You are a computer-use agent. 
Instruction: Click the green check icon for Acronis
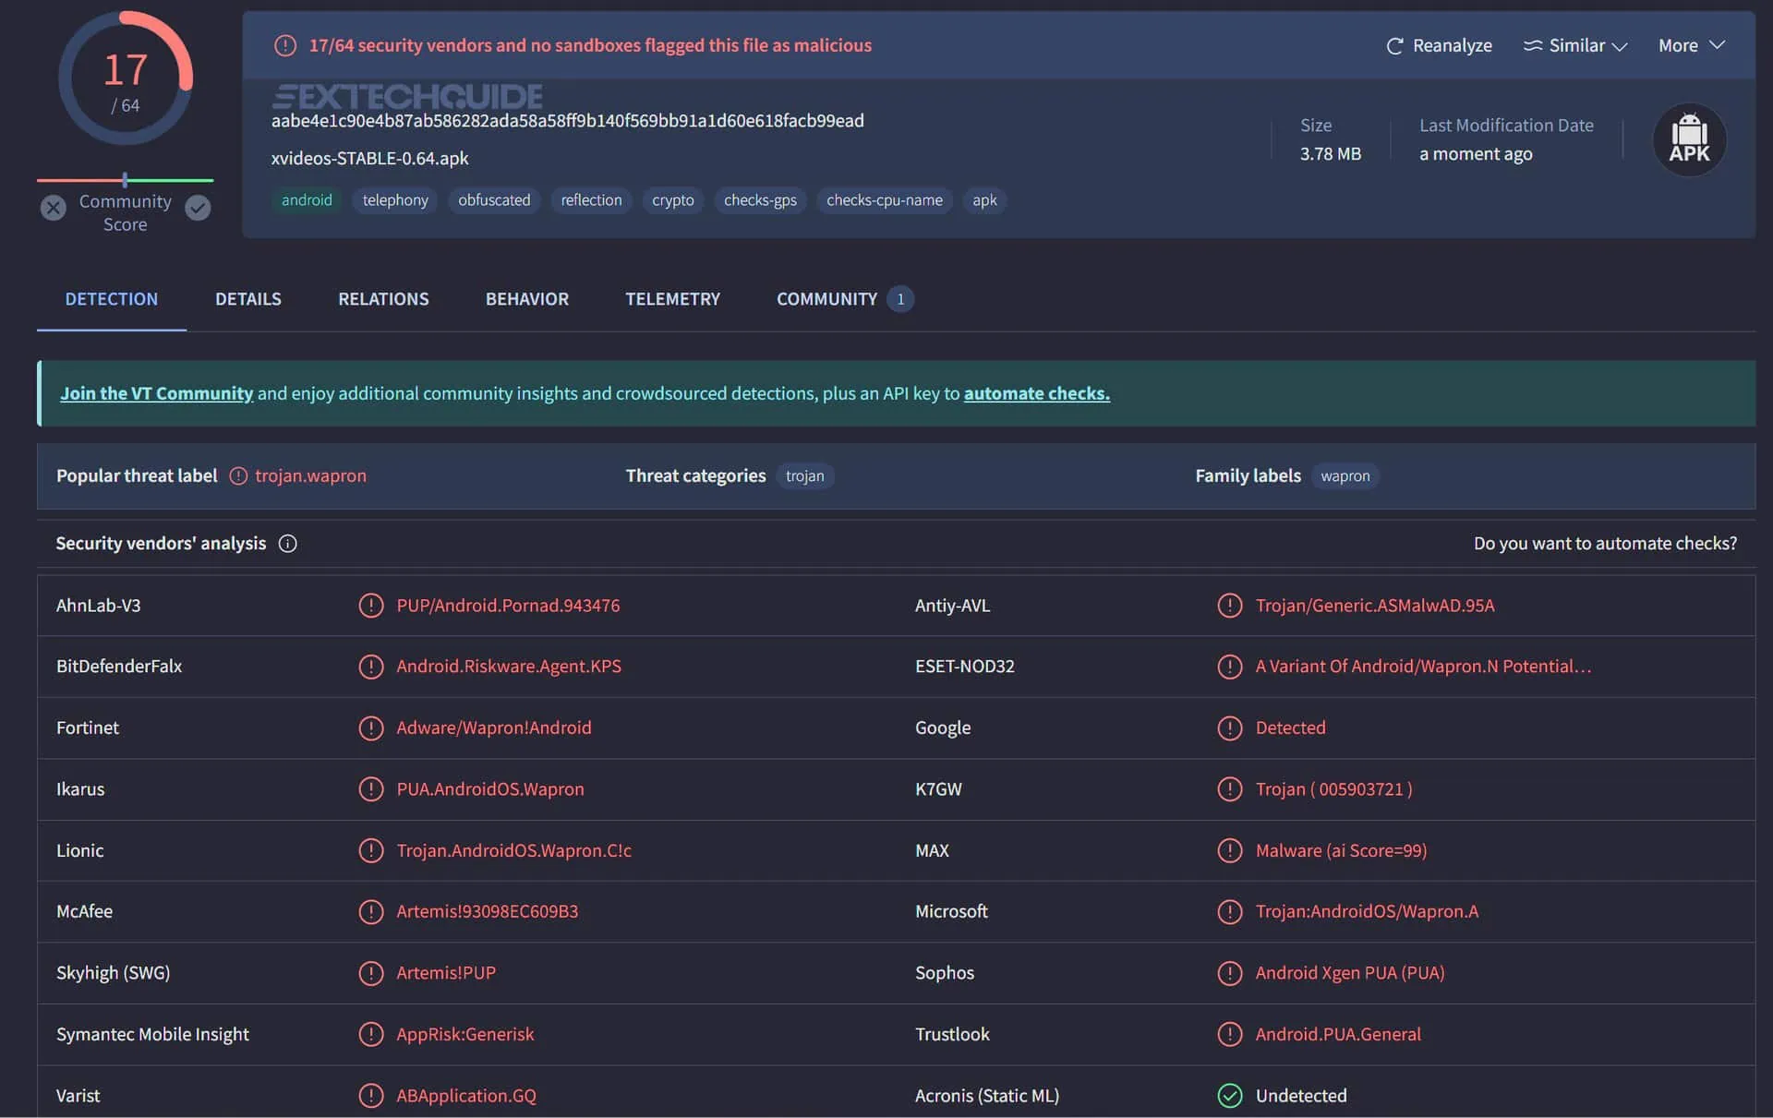click(x=1229, y=1096)
